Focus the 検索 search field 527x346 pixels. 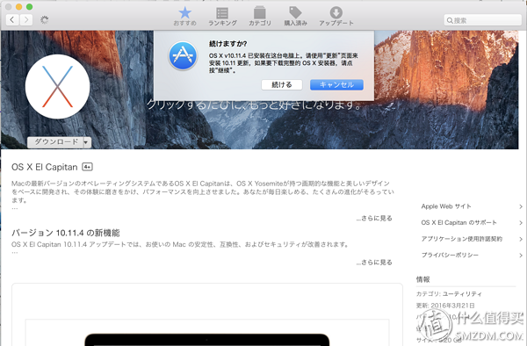click(x=482, y=20)
